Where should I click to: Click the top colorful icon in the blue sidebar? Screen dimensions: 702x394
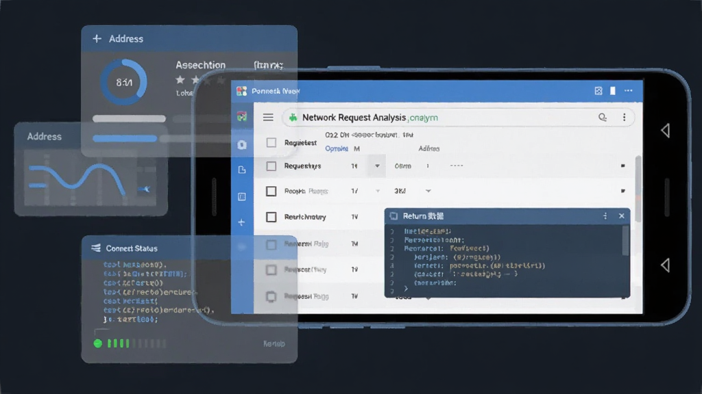(x=242, y=116)
